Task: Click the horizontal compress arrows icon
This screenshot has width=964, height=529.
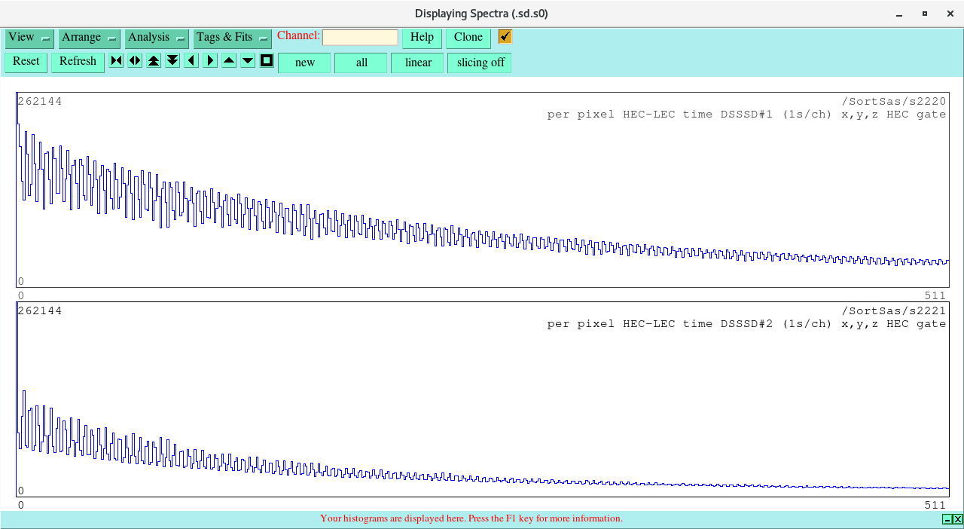Action: click(x=116, y=61)
